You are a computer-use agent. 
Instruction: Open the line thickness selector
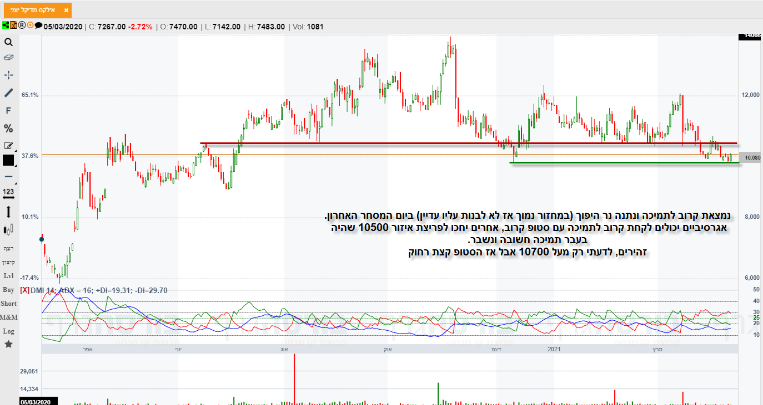pyautogui.click(x=8, y=176)
